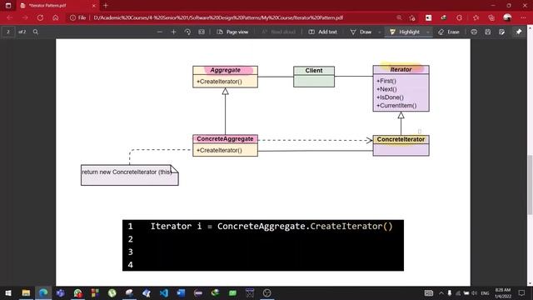Open the notification center icon
Image resolution: width=533 pixels, height=300 pixels.
coord(522,292)
